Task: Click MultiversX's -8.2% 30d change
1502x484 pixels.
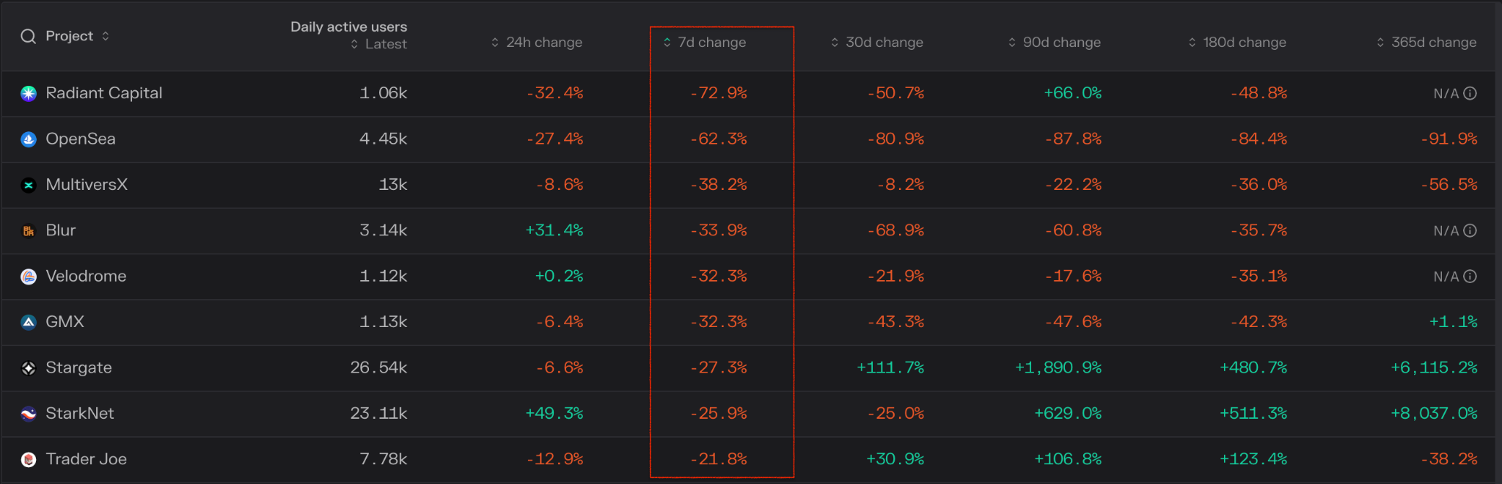Action: 901,184
